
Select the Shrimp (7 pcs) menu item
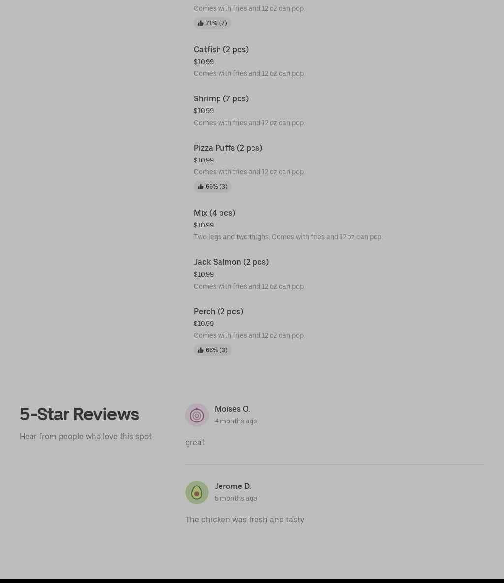pyautogui.click(x=221, y=98)
